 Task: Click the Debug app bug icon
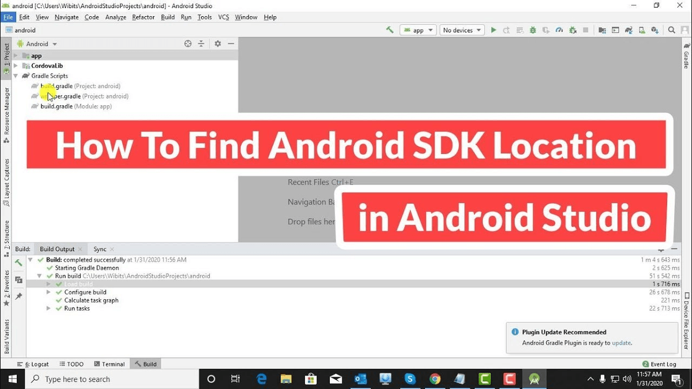click(x=533, y=30)
